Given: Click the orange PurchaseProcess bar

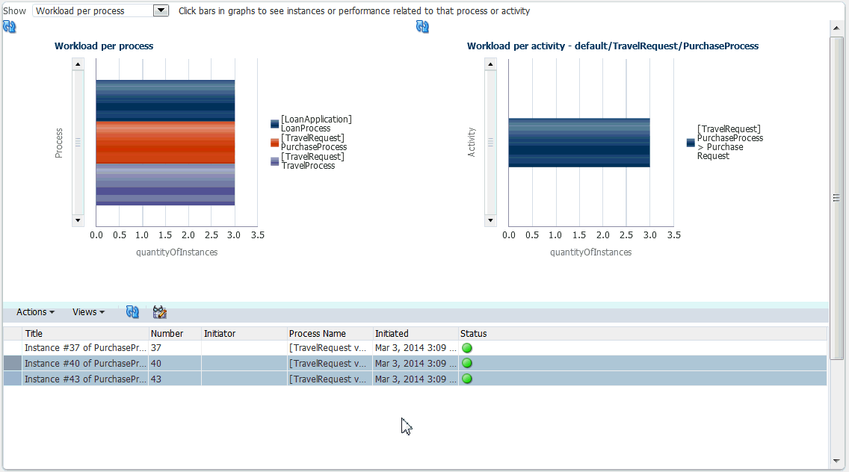Looking at the screenshot, I should pos(165,143).
